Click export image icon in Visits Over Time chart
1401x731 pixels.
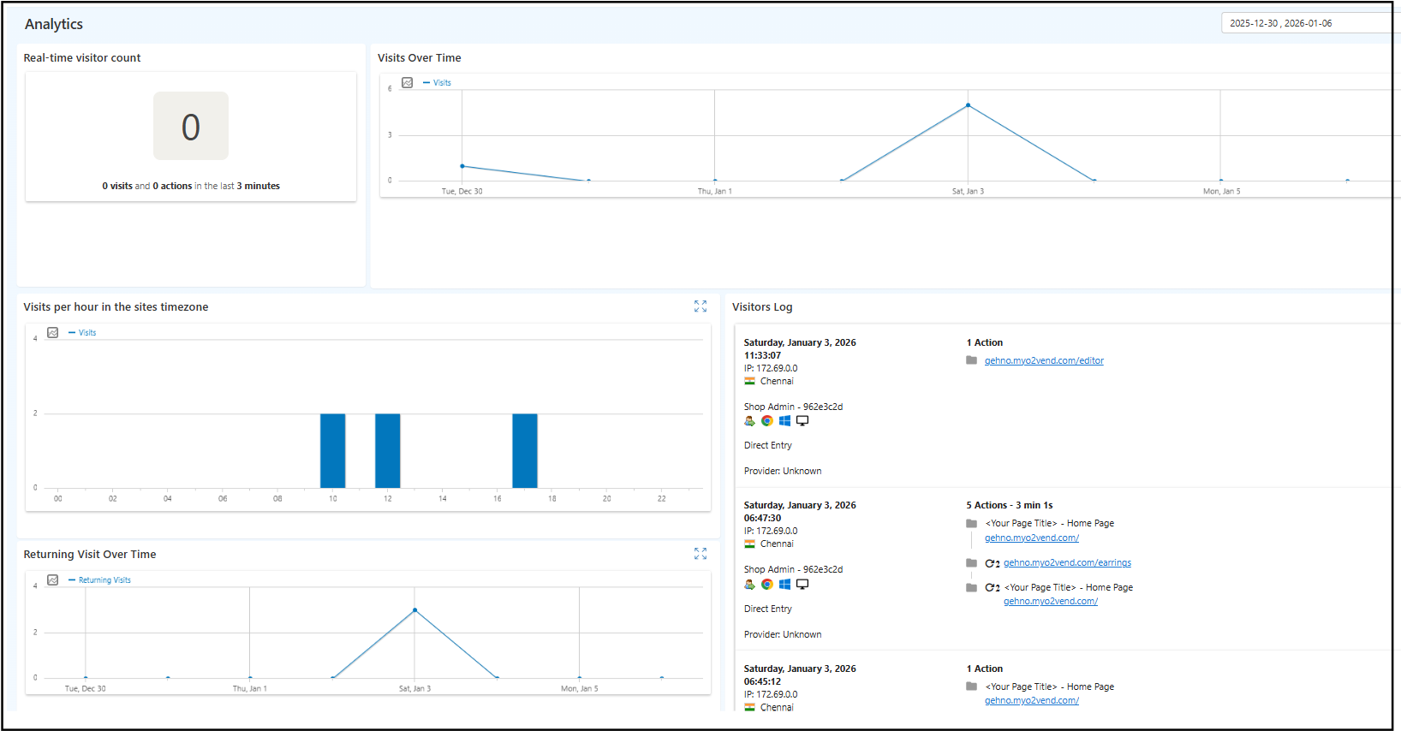pos(408,83)
